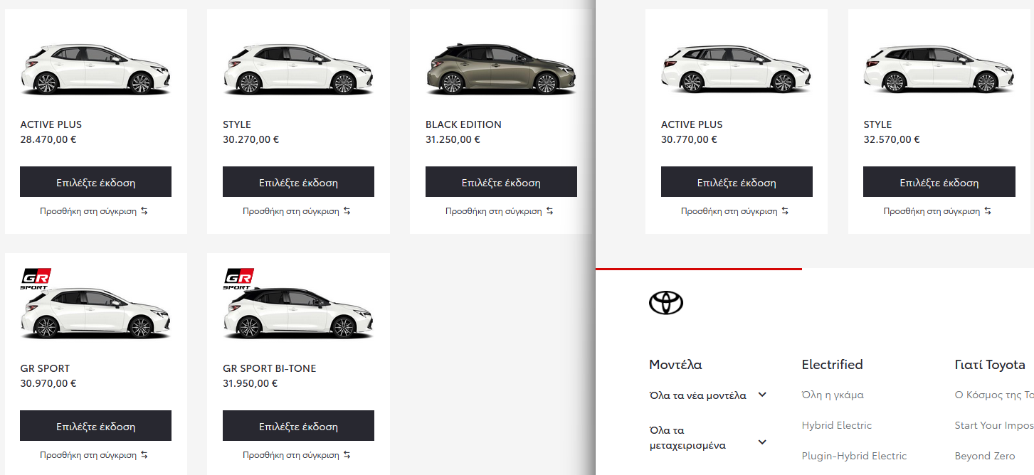Viewport: 1034px width, 475px height.
Task: Click GR Sport white car image
Action: click(95, 314)
